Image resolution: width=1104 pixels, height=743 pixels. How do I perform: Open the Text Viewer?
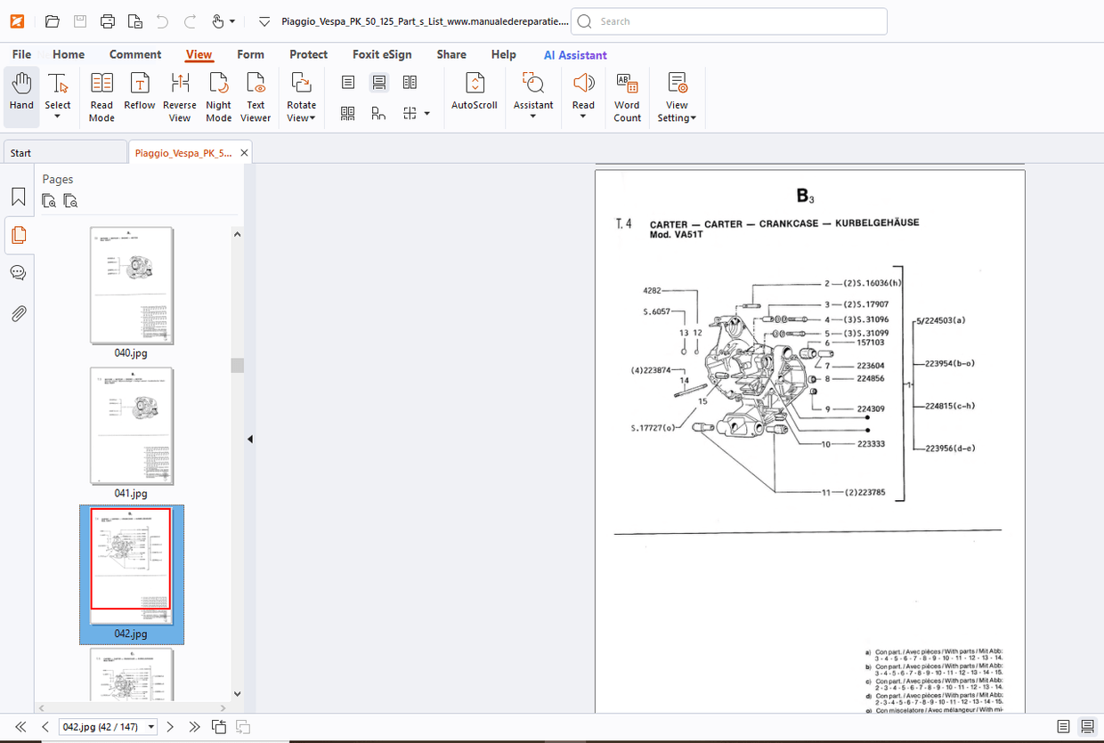tap(256, 93)
